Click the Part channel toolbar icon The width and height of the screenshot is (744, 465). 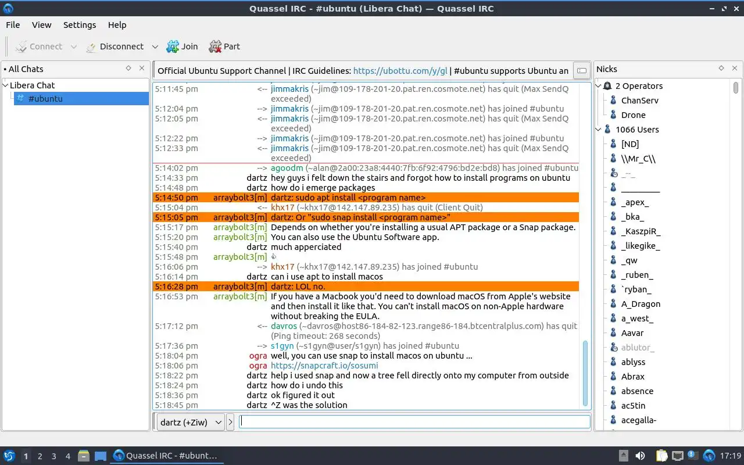pyautogui.click(x=215, y=46)
